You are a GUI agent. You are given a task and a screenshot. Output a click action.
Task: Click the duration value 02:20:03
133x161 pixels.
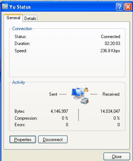112,44
